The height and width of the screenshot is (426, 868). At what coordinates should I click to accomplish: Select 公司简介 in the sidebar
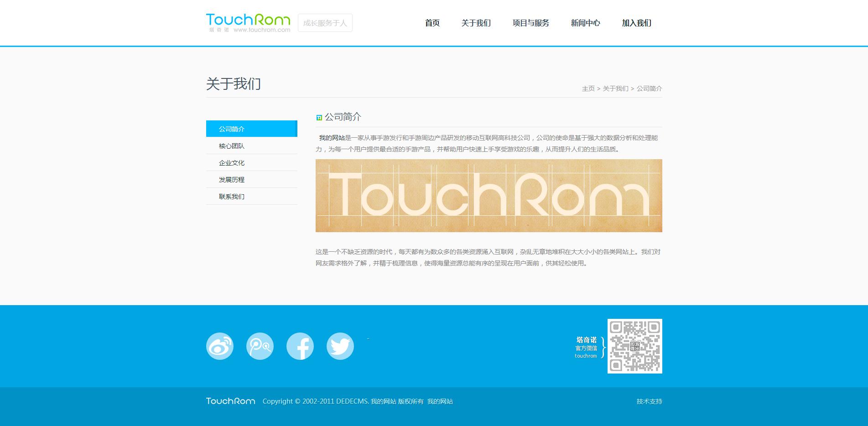click(x=232, y=129)
